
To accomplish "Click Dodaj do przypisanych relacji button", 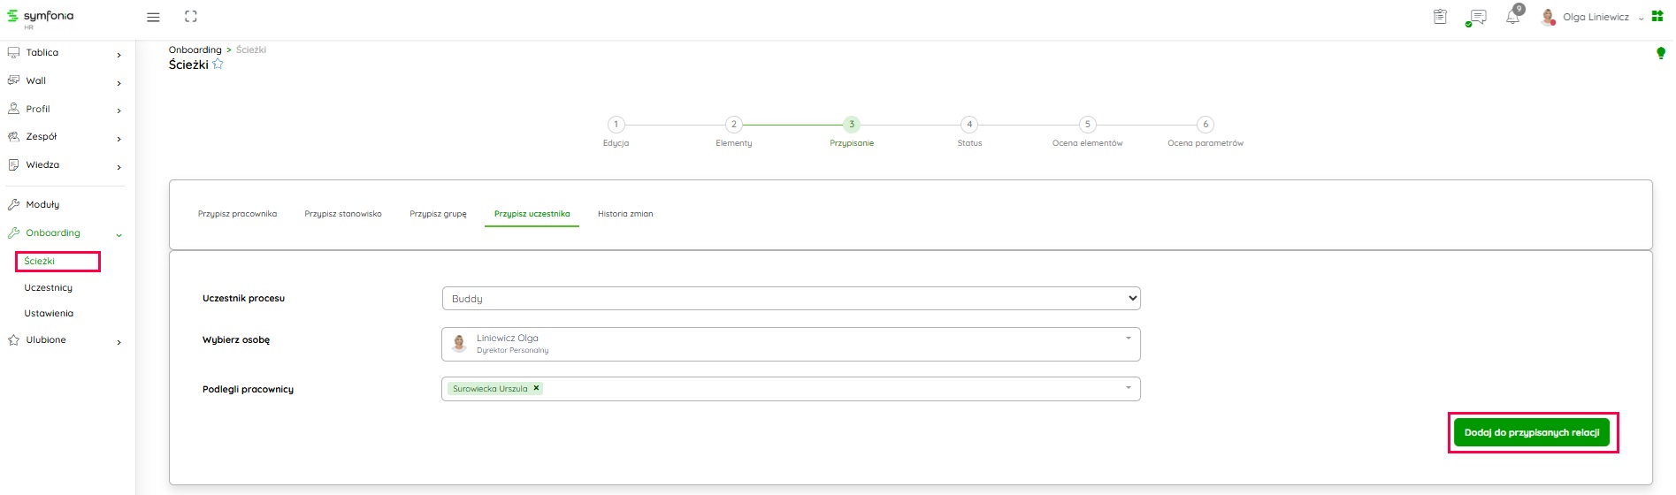I will [x=1531, y=433].
